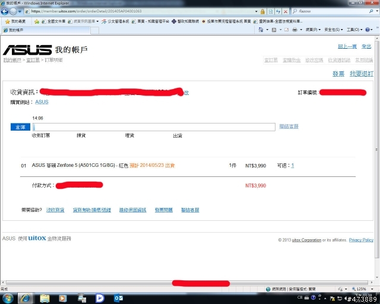The height and width of the screenshot is (304, 380).
Task: Click the Action Center flag tray icon
Action: point(332,299)
